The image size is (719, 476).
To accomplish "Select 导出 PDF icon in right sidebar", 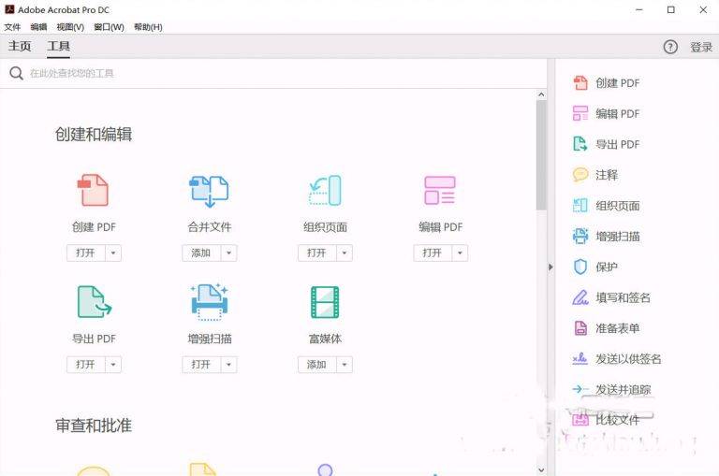I will [580, 144].
